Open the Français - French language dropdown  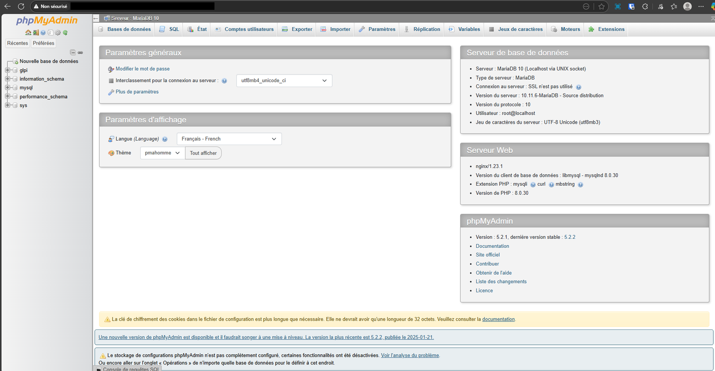coord(229,139)
